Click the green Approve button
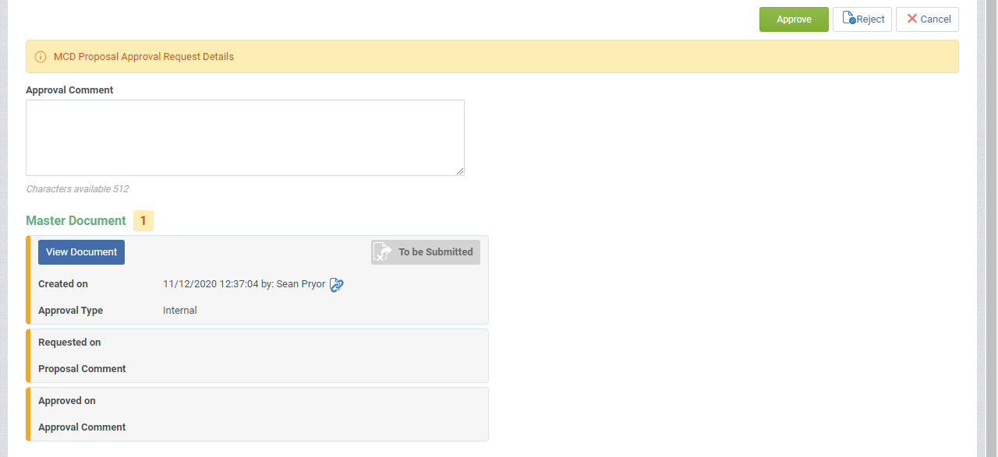This screenshot has height=457, width=998. [x=794, y=19]
